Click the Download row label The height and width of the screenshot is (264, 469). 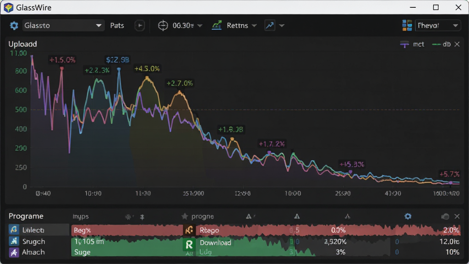click(x=215, y=243)
